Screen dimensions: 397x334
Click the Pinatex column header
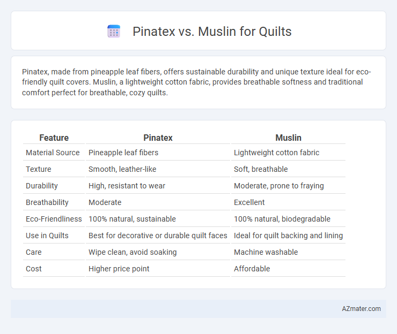[158, 138]
